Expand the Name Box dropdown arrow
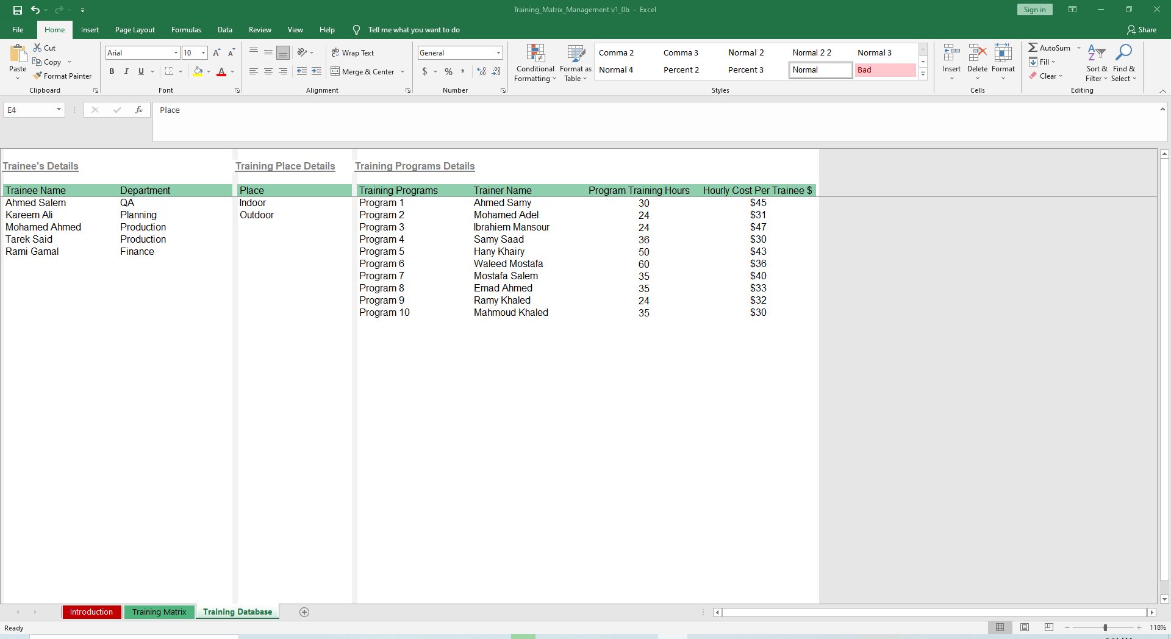Viewport: 1171px width, 639px height. pos(59,110)
